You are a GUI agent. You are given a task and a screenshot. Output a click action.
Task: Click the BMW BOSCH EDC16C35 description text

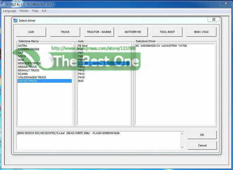tap(69, 133)
